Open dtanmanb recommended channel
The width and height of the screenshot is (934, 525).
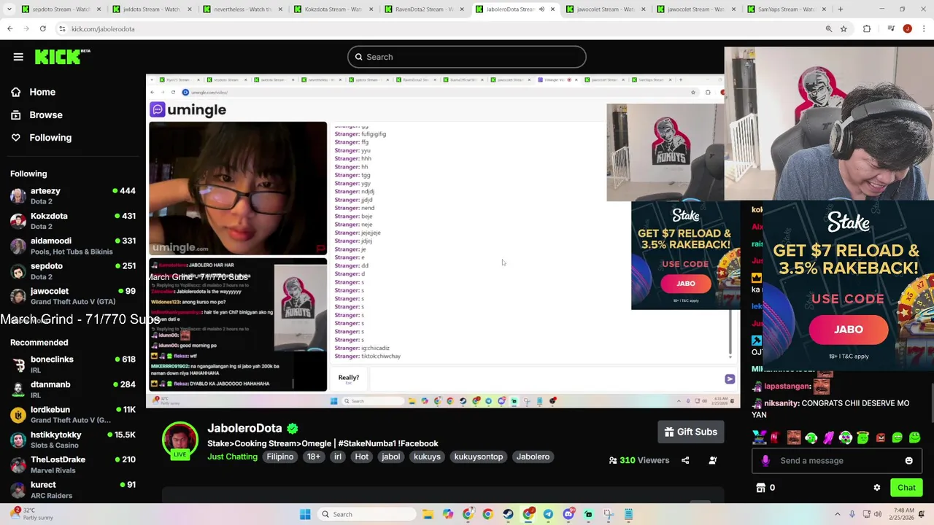pyautogui.click(x=73, y=389)
